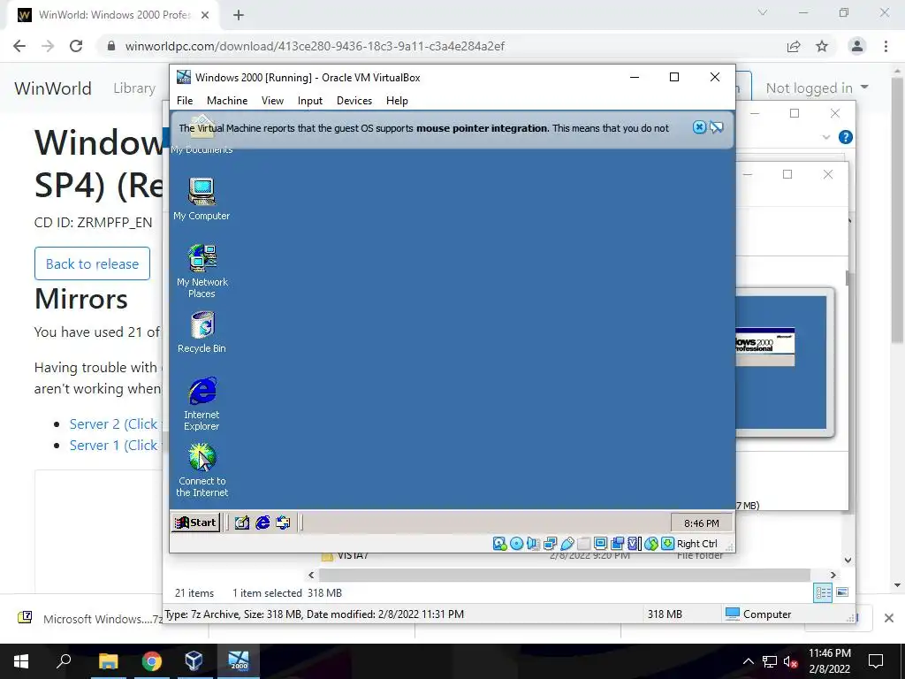Screen dimensions: 905x679
Task: Close the WinWorld browser tab
Action: click(x=205, y=15)
